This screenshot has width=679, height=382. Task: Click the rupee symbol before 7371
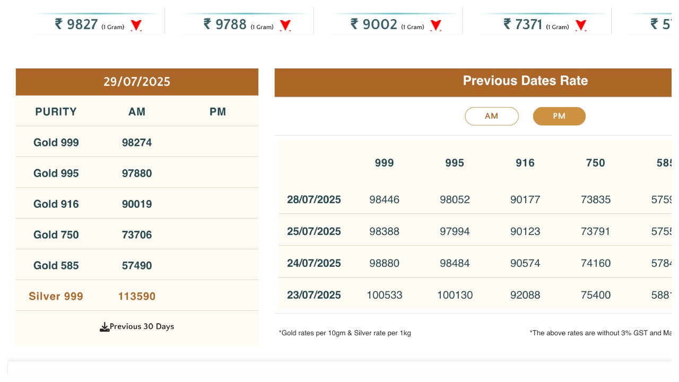(508, 24)
